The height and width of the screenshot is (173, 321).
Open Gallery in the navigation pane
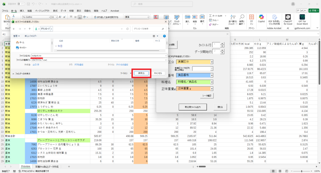[x=23, y=47]
